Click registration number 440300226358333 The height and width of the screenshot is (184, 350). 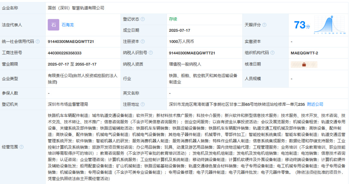pyautogui.click(x=64, y=53)
